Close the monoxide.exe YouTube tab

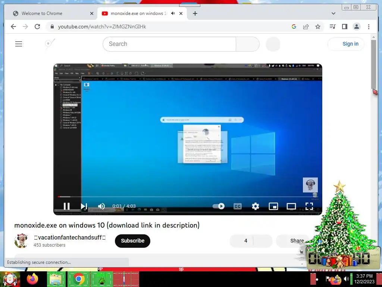pos(181,13)
